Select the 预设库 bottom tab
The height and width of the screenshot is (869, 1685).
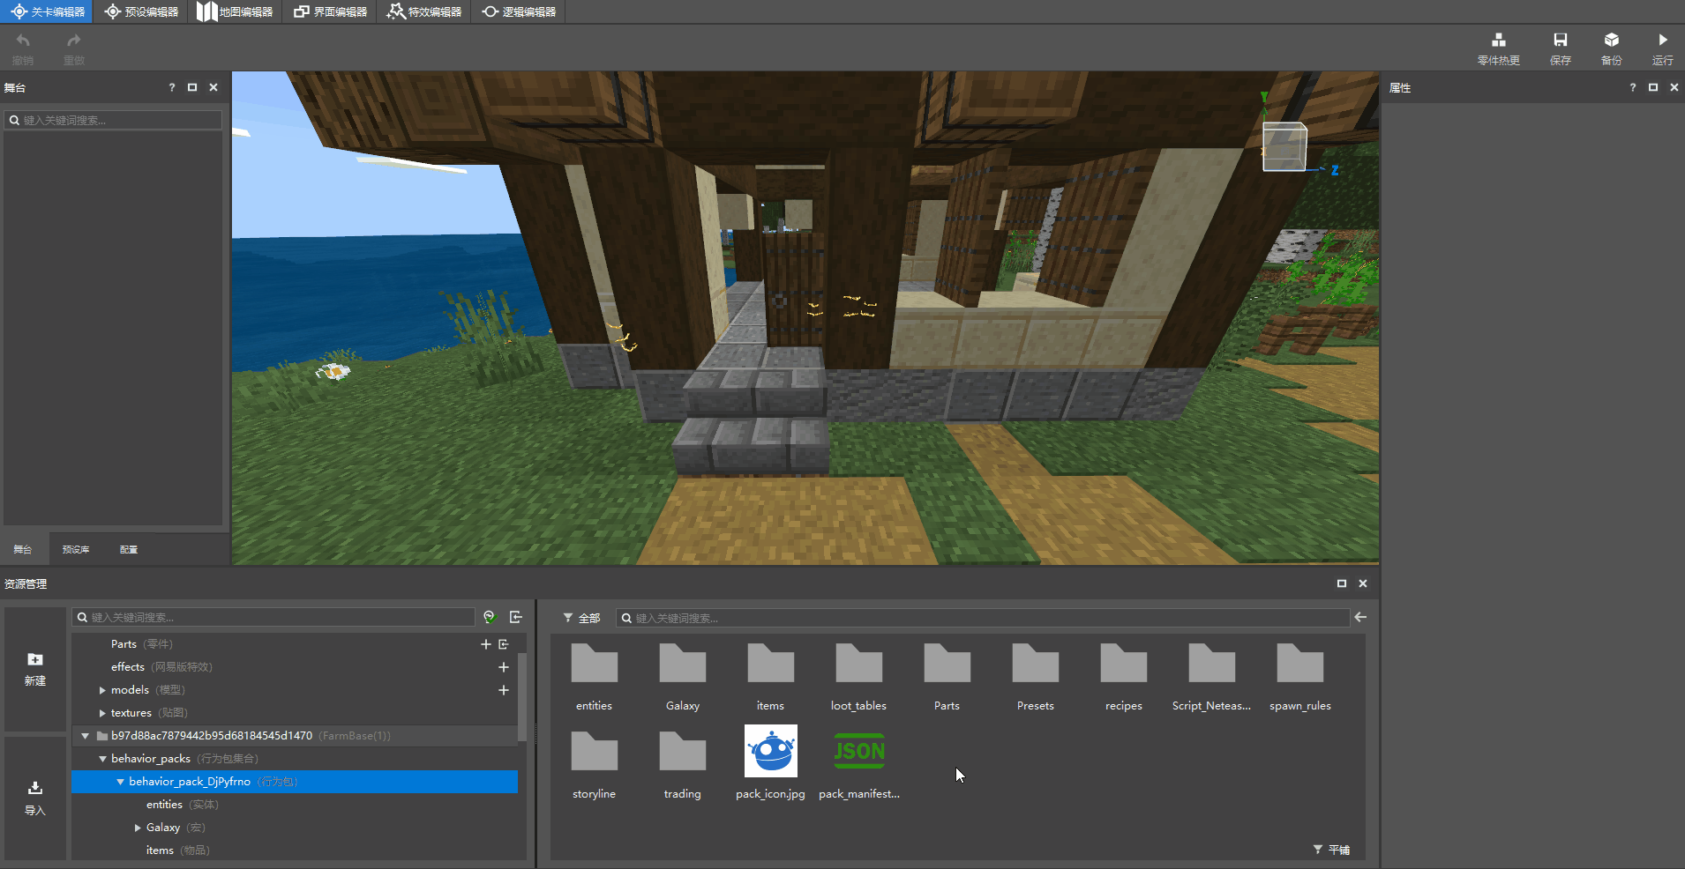(76, 549)
